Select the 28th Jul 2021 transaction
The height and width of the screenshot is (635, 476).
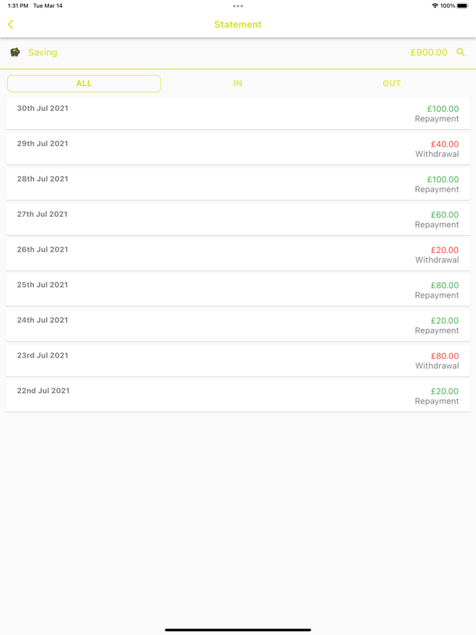(x=238, y=184)
